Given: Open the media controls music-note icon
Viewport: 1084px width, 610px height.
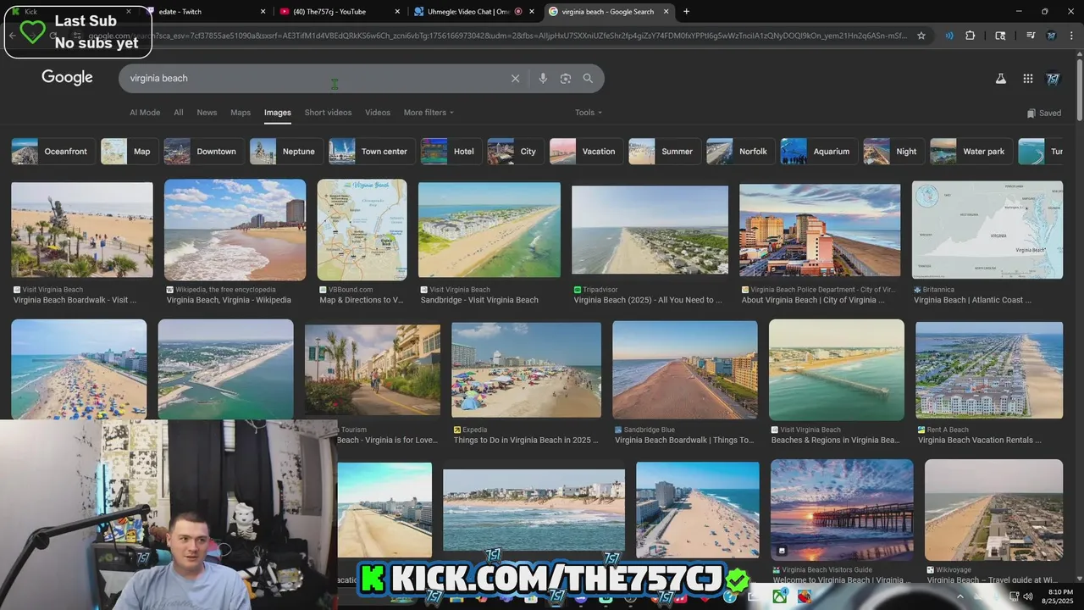Looking at the screenshot, I should [x=1031, y=36].
